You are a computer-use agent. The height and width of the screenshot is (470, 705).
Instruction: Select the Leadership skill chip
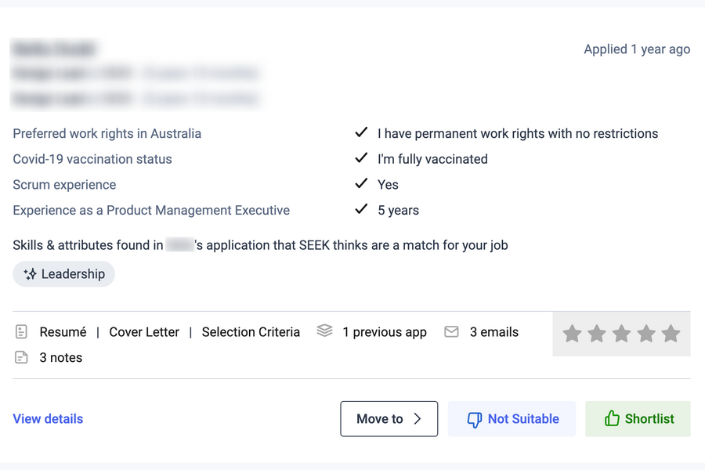tap(64, 274)
